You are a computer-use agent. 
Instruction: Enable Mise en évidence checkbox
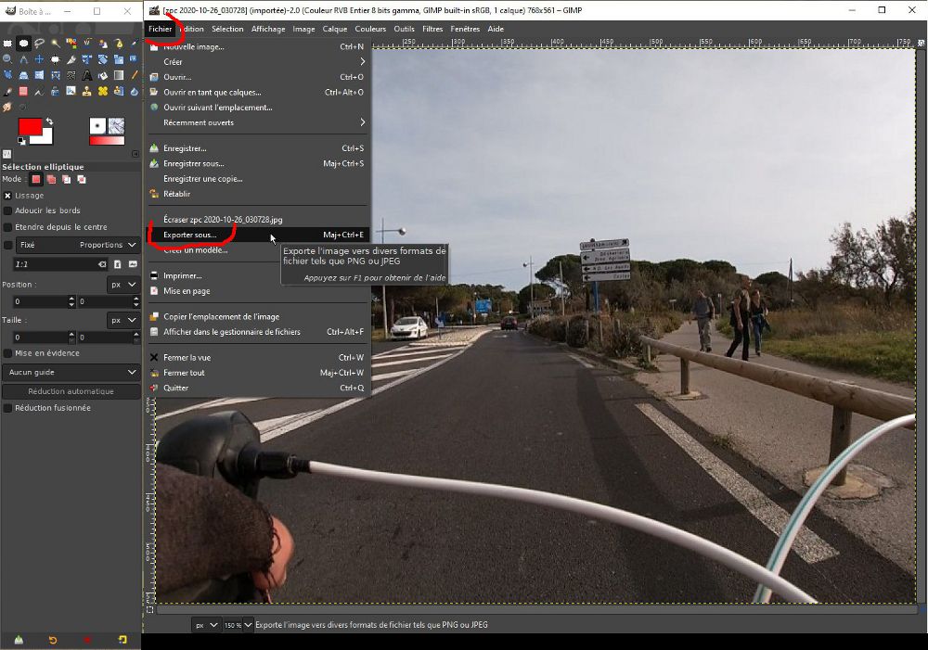tap(7, 353)
